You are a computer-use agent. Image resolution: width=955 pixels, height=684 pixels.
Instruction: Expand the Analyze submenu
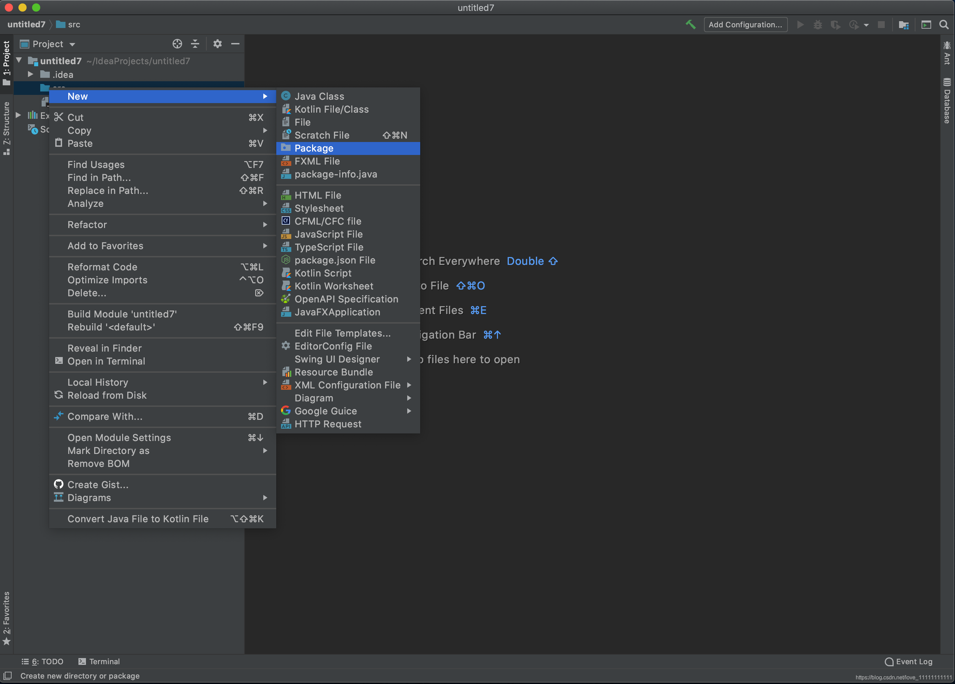162,204
